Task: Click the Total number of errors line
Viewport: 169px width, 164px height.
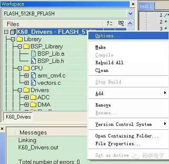Action: pos(49,162)
